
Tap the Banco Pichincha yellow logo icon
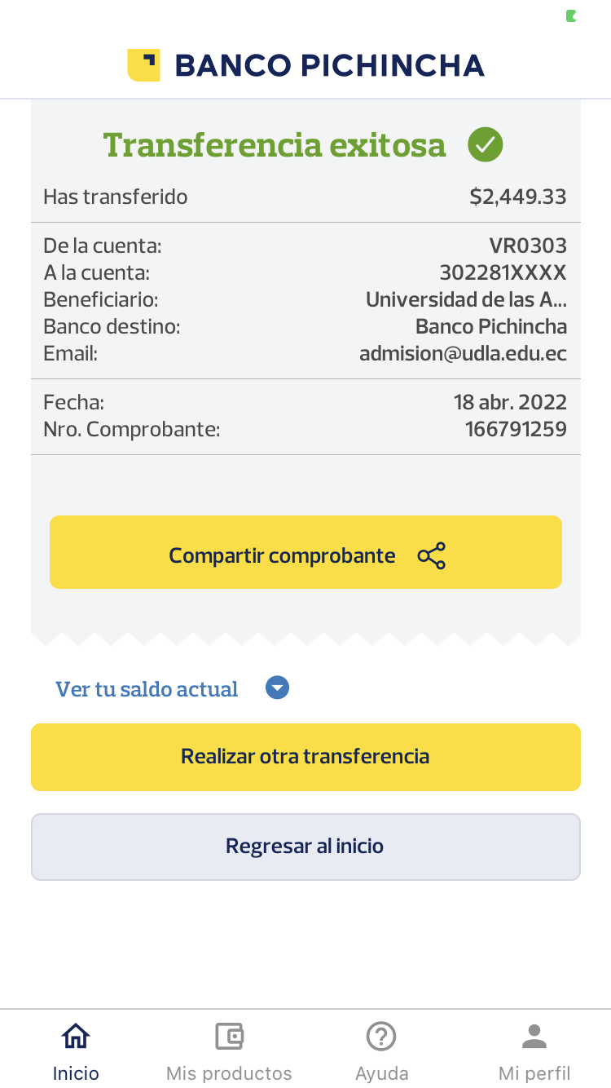click(143, 65)
